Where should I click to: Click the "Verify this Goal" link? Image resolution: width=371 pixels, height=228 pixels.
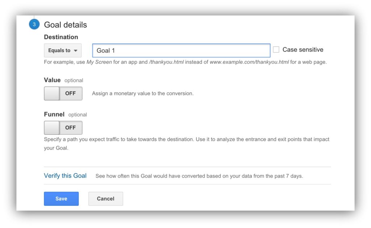65,176
